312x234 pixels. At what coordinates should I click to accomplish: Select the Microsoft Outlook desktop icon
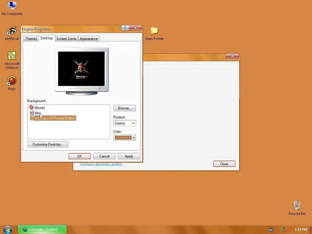pyautogui.click(x=12, y=60)
